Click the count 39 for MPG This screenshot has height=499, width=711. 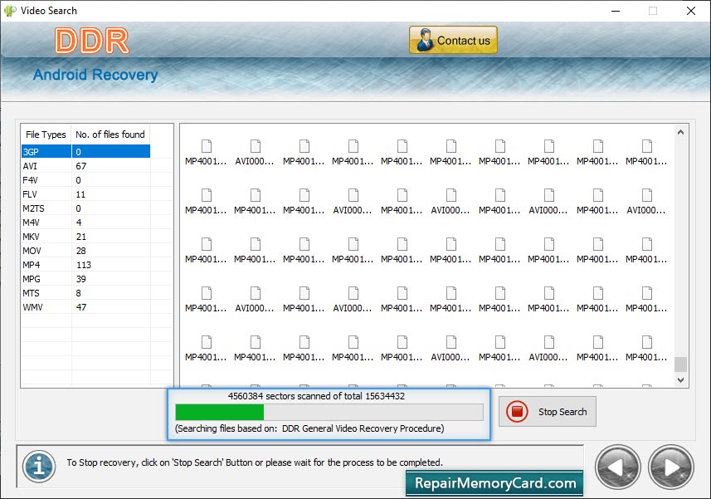(x=81, y=278)
